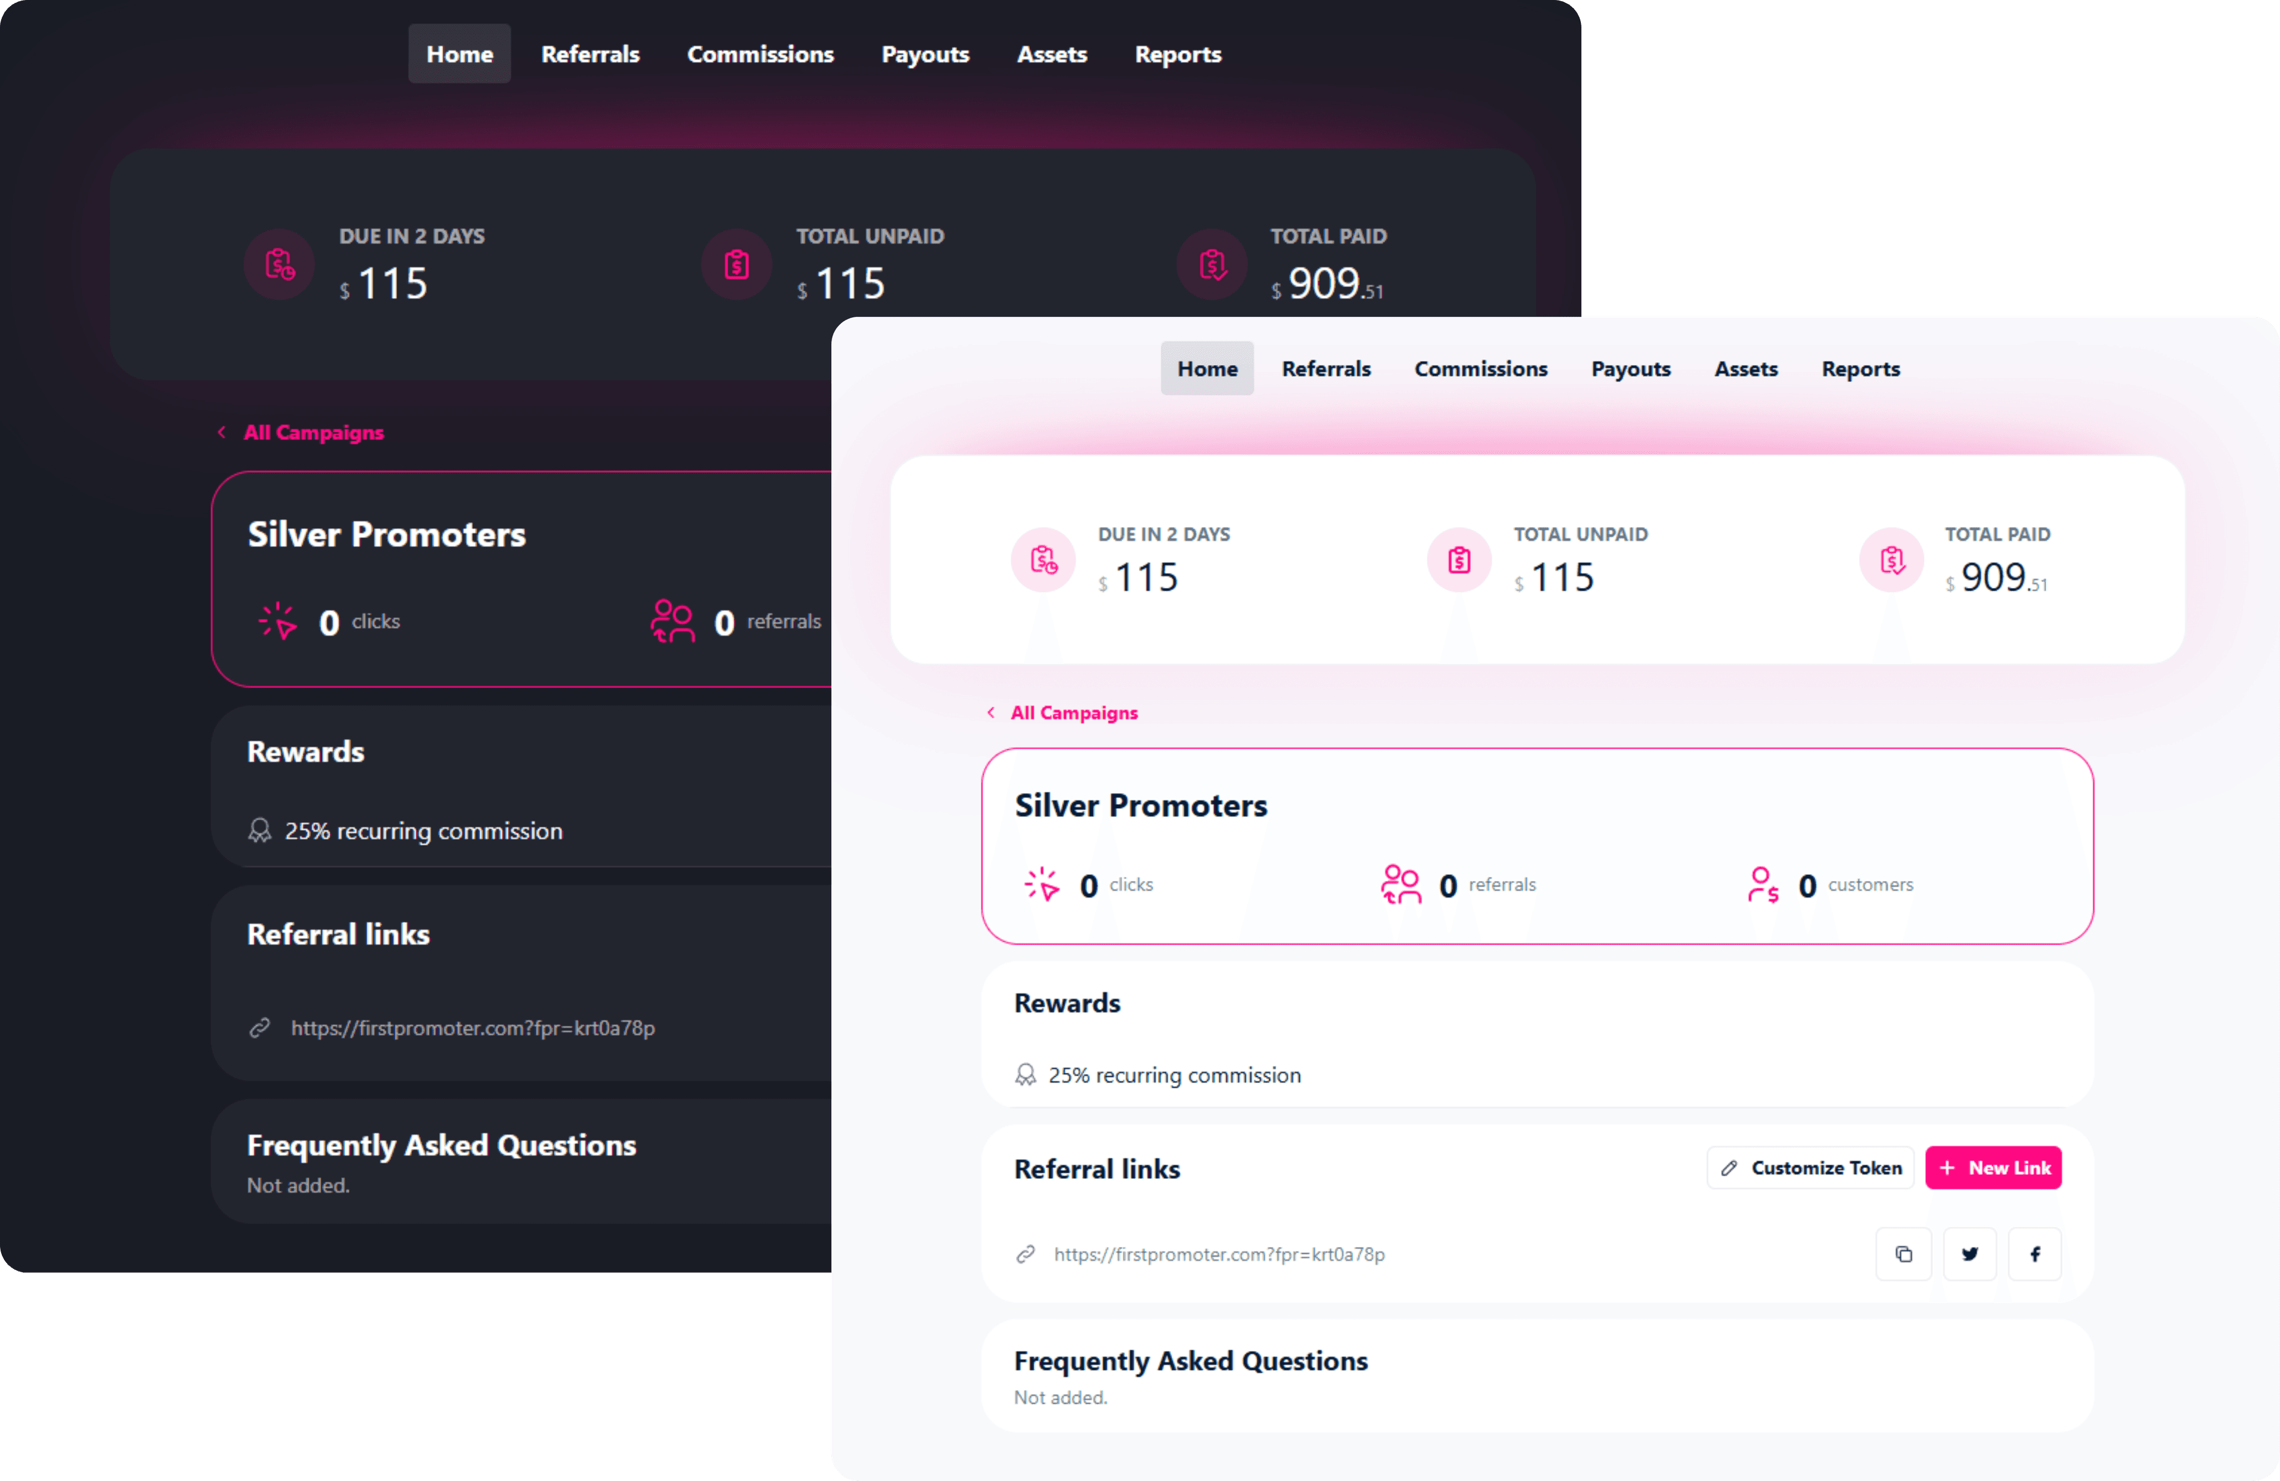Click the clicks cursor icon in Silver Promoters
This screenshot has height=1481, width=2280.
point(1042,883)
